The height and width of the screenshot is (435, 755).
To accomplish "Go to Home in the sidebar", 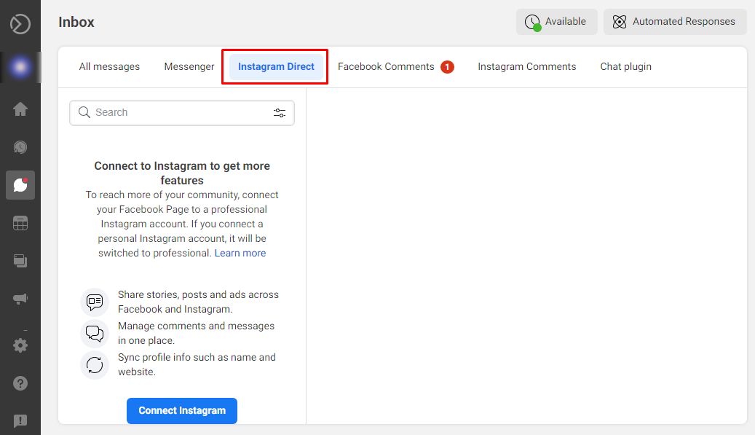I will click(x=20, y=109).
